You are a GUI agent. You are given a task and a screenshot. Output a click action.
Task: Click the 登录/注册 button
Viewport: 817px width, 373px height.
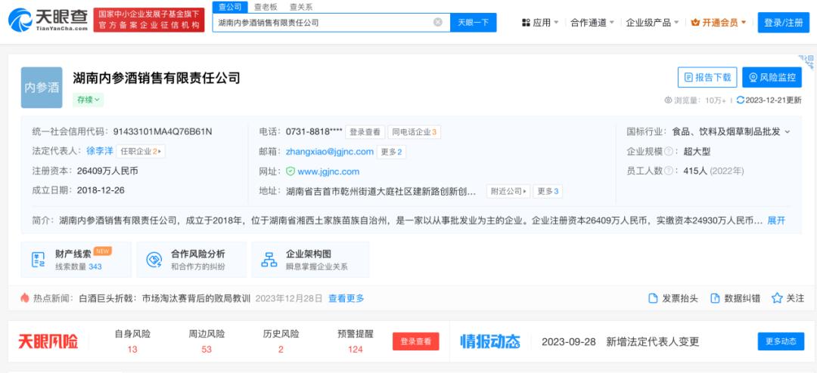tap(783, 23)
